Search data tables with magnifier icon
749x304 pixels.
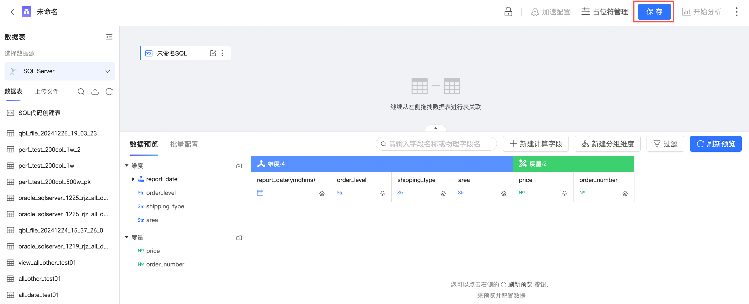pos(81,92)
